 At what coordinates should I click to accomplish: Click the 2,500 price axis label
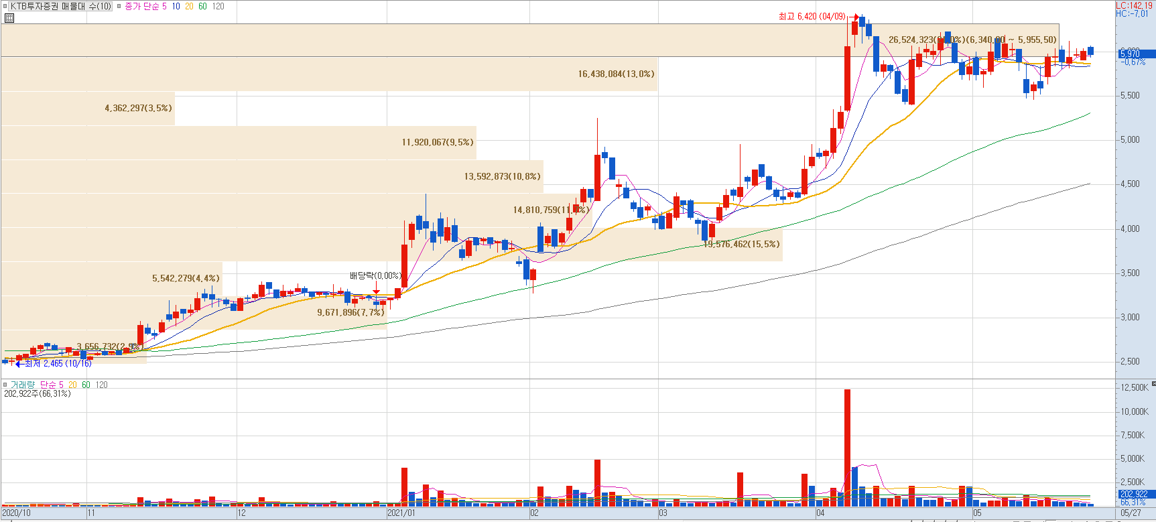click(1130, 361)
